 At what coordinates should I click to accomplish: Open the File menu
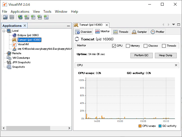click(5, 12)
